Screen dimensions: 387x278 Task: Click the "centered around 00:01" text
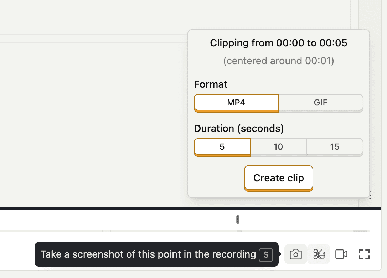[x=278, y=61]
